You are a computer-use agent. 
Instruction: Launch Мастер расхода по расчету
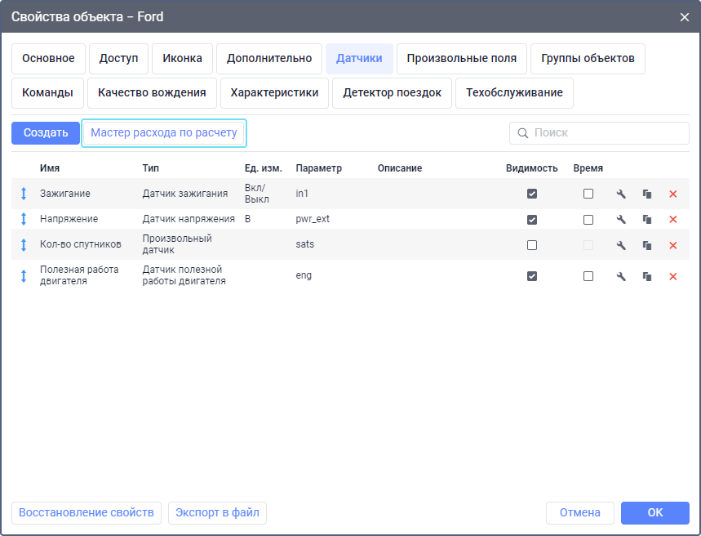pyautogui.click(x=164, y=133)
